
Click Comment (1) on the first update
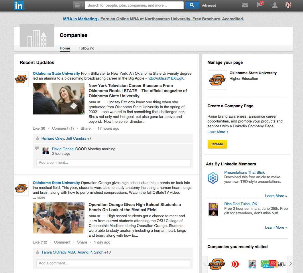(63, 128)
